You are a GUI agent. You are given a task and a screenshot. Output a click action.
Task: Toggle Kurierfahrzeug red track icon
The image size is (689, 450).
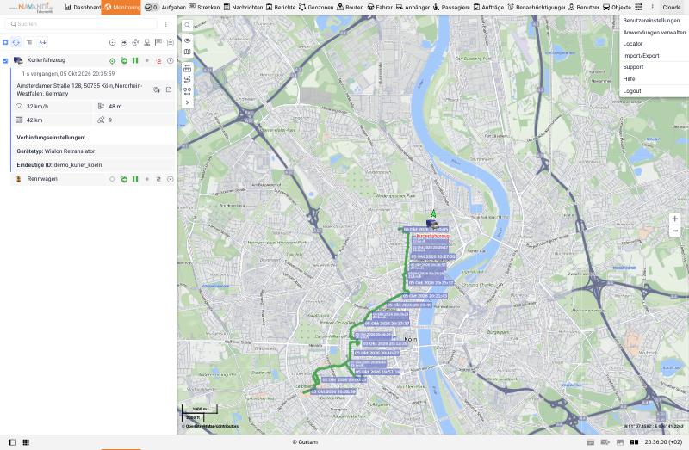158,61
